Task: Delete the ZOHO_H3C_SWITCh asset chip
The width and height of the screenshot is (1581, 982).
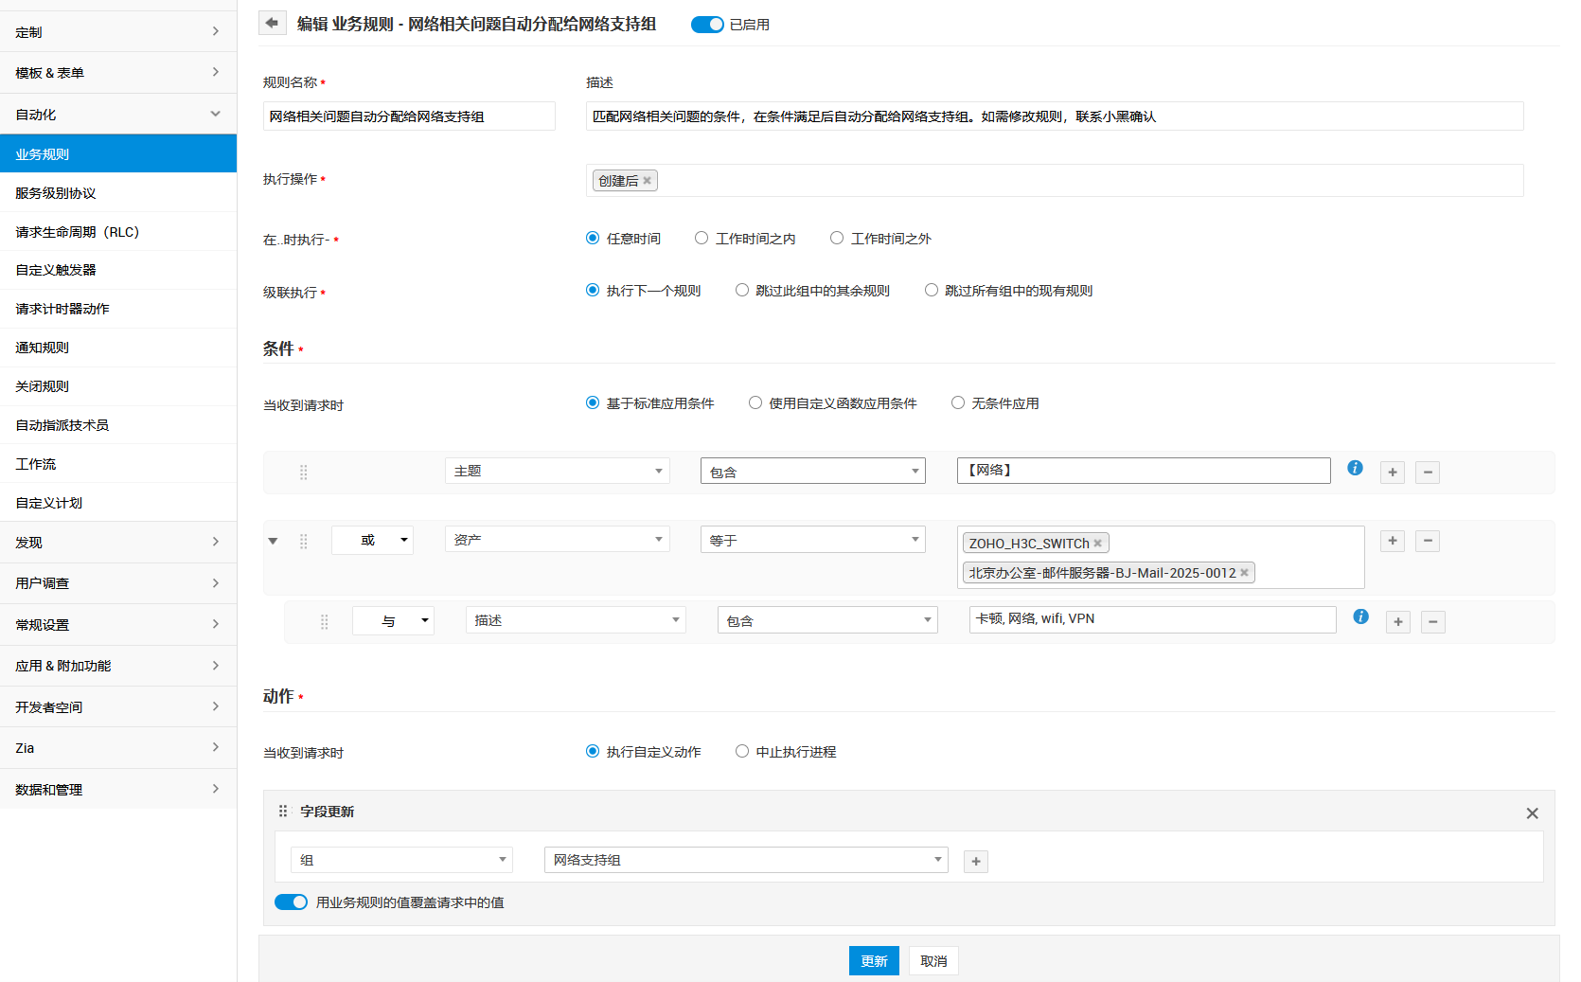Action: click(x=1097, y=543)
